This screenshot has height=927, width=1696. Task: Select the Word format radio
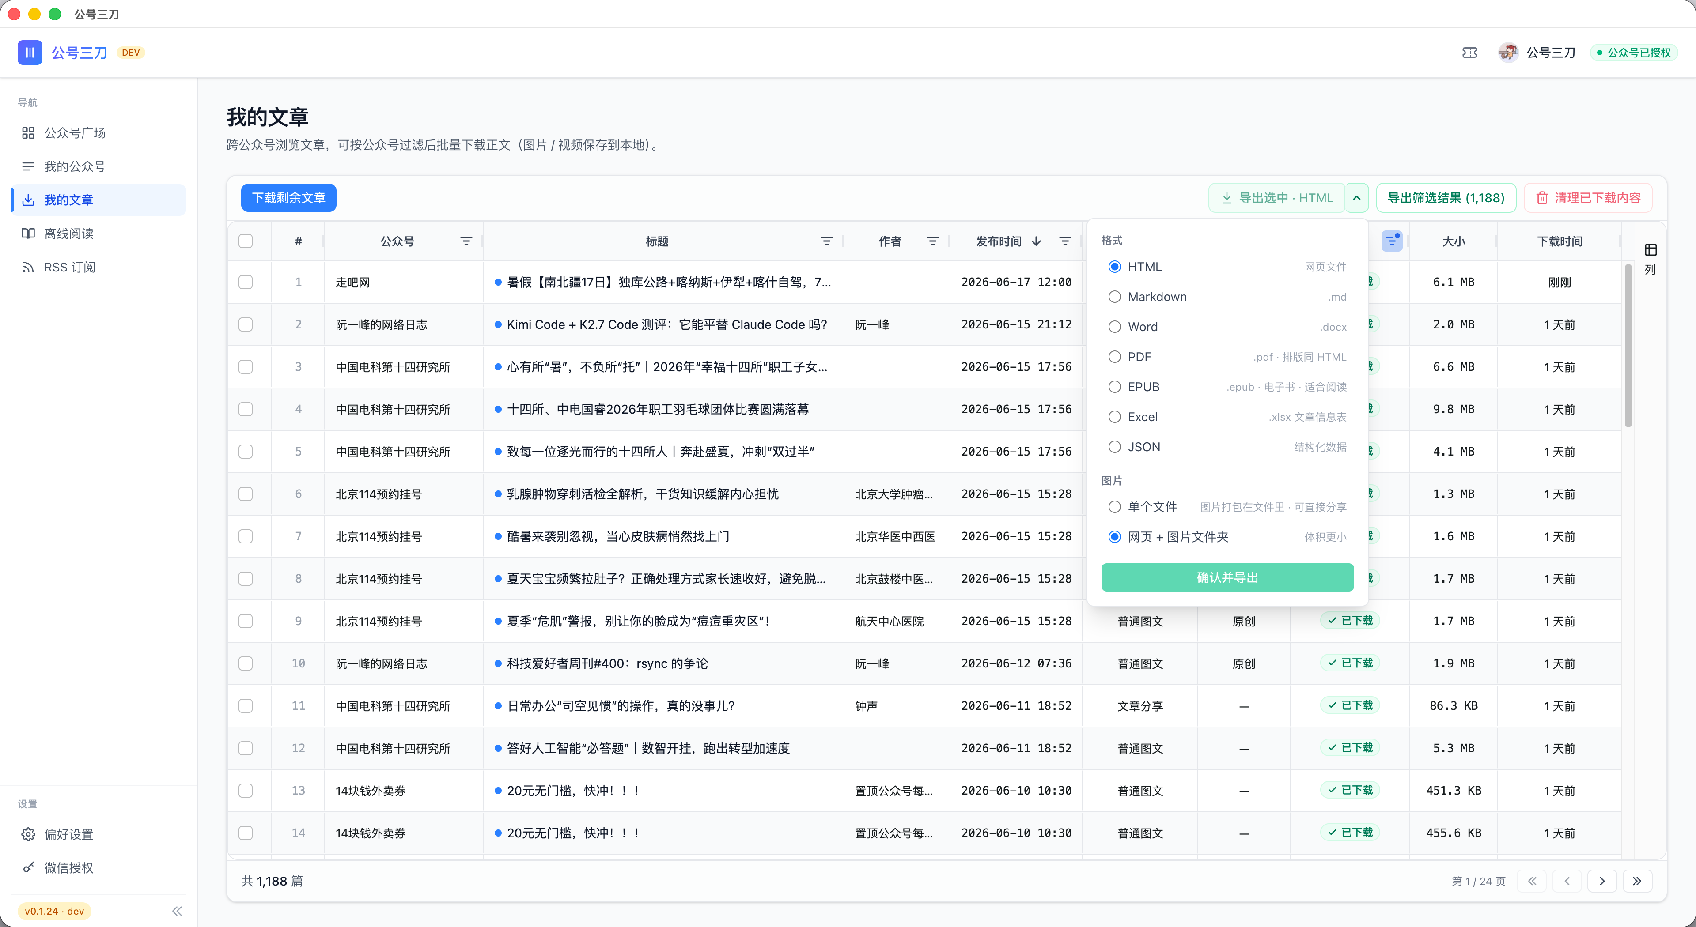coord(1114,327)
